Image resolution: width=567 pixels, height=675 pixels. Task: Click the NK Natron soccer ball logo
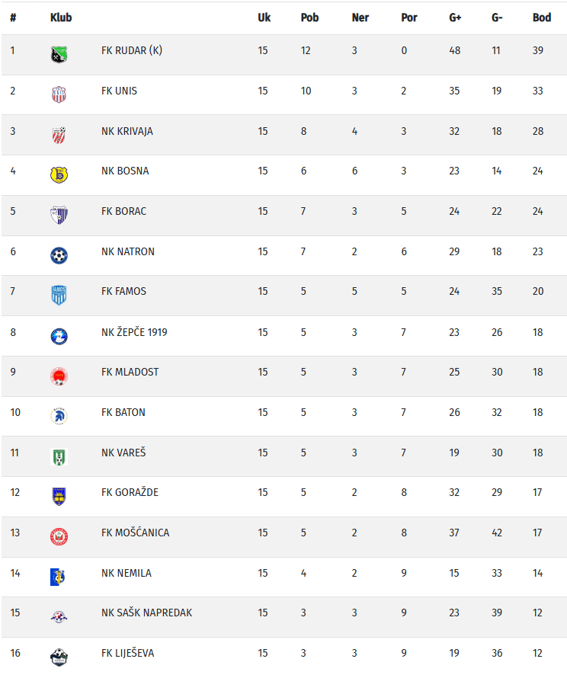click(x=59, y=255)
